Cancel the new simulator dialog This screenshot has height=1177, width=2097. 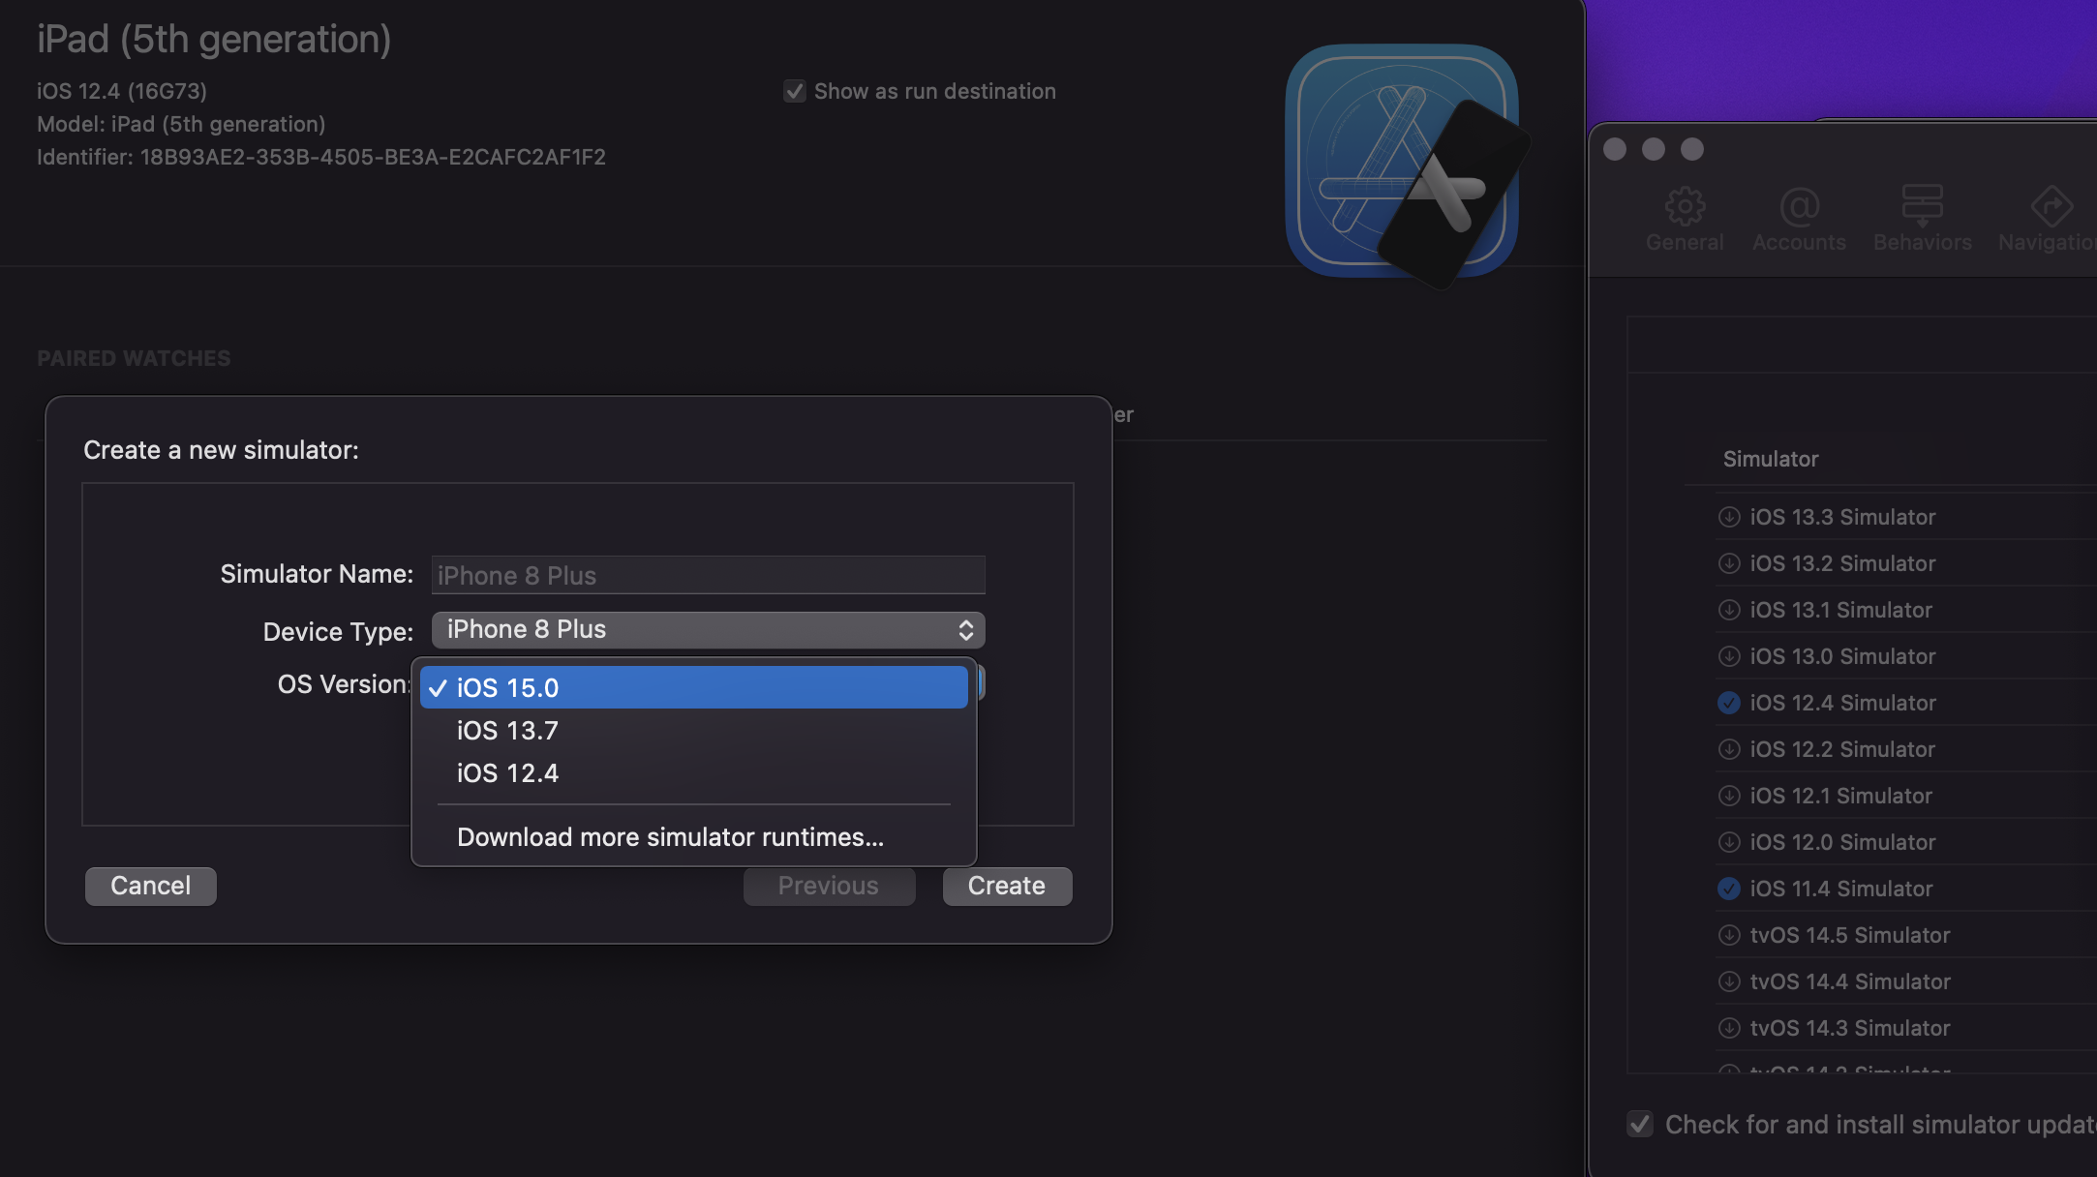point(150,887)
